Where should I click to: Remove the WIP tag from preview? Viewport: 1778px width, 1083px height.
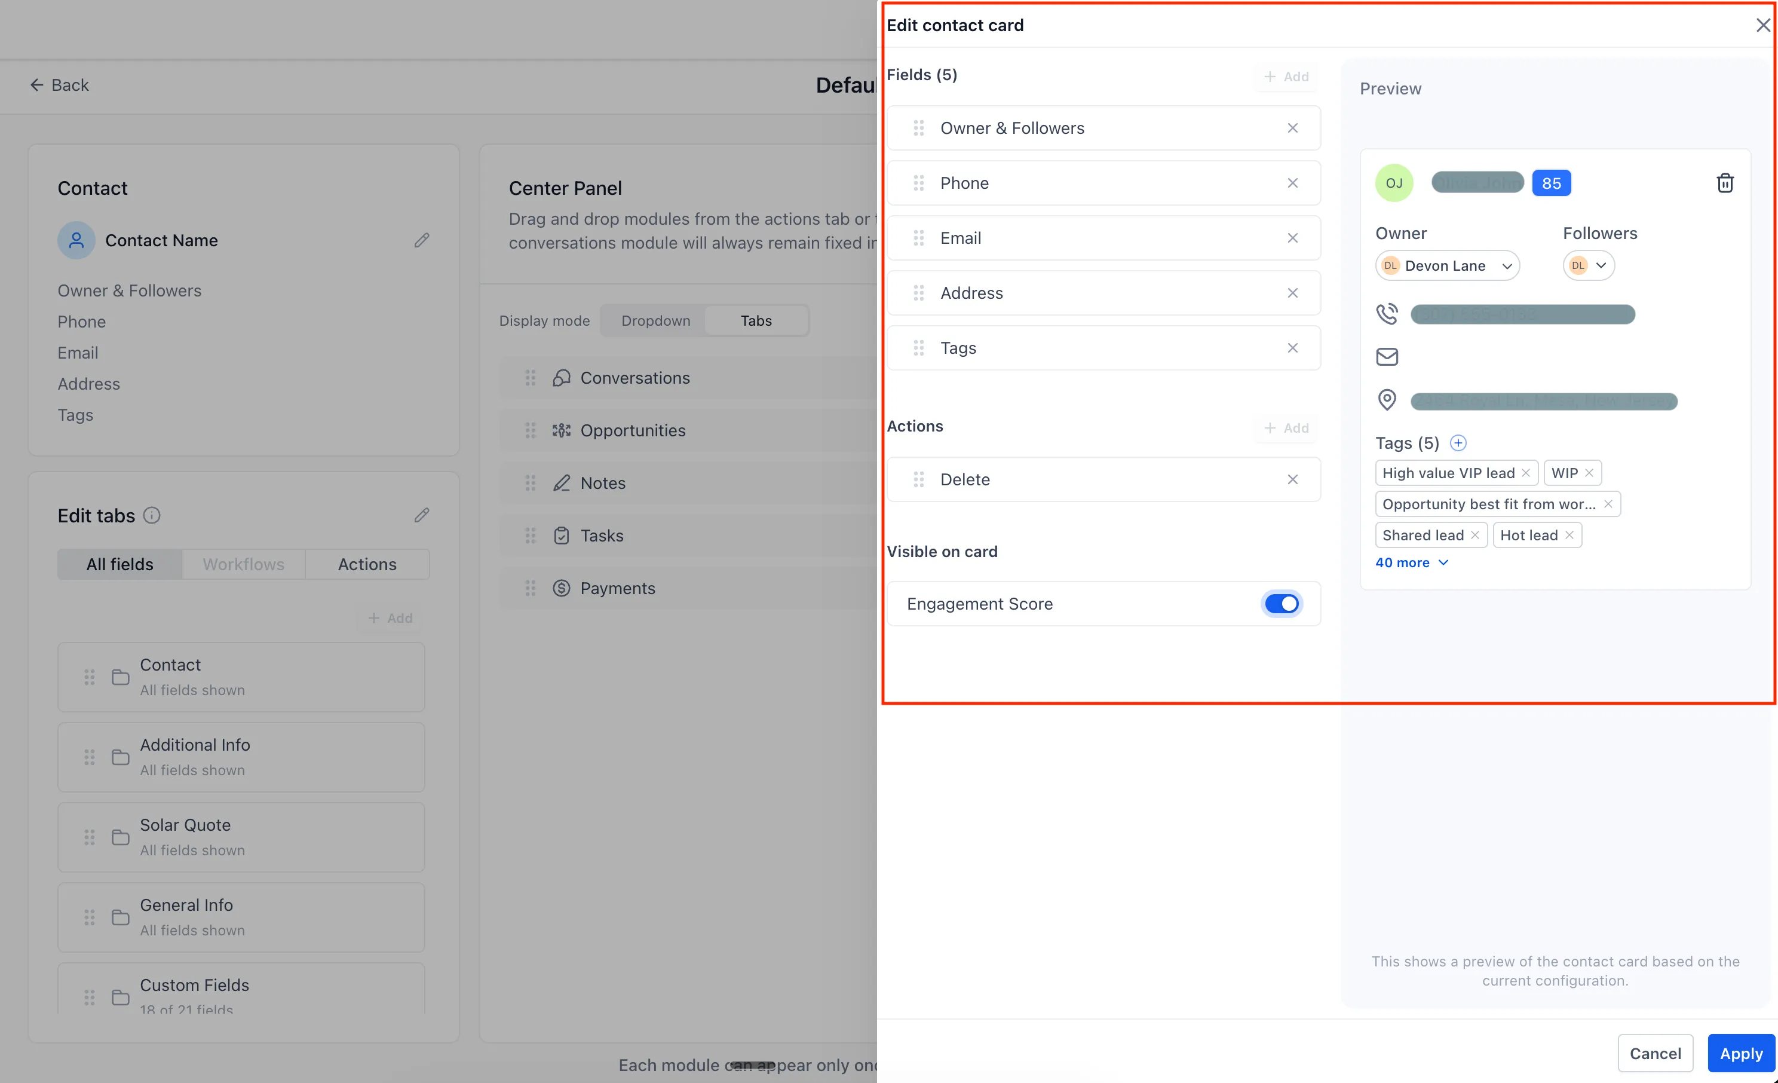(1589, 473)
